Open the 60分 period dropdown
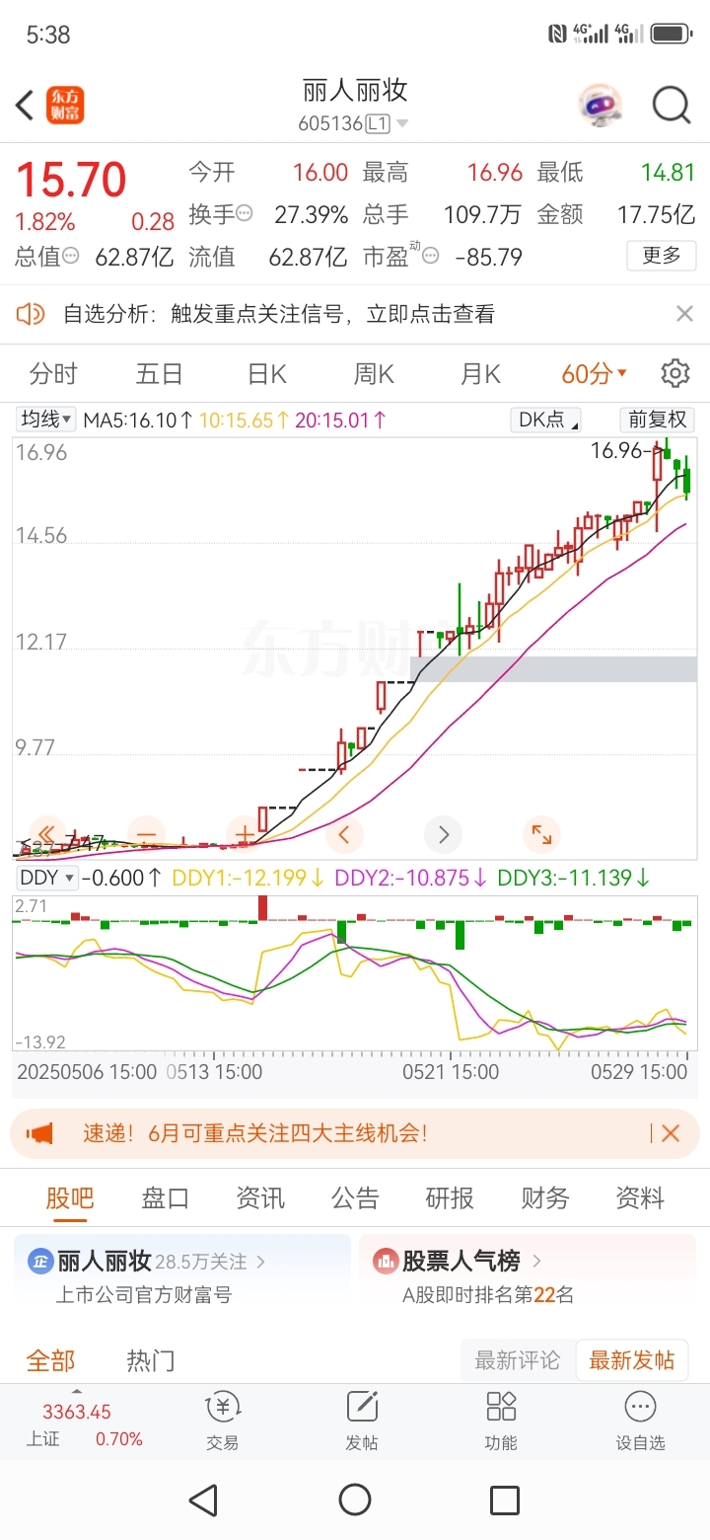Image resolution: width=710 pixels, height=1540 pixels. [x=594, y=374]
